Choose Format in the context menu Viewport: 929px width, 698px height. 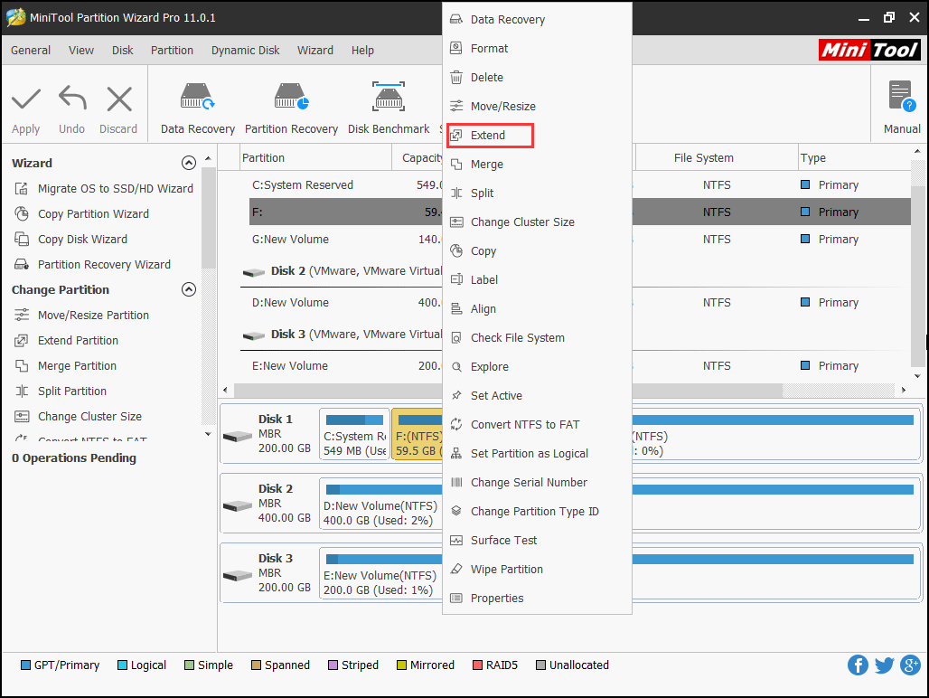point(537,49)
